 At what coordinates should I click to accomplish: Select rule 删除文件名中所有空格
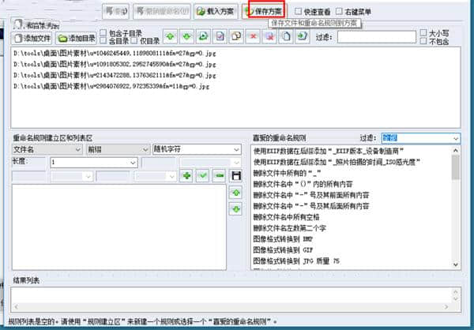286,217
